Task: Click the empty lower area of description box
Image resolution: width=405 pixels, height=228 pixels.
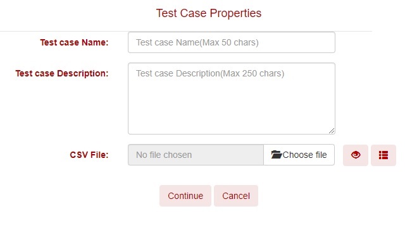Action: point(232,109)
